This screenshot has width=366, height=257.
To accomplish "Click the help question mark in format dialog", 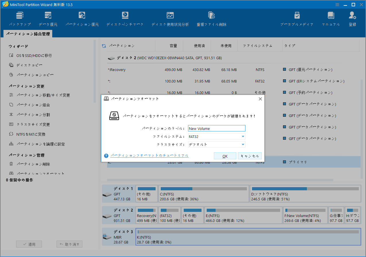I will pos(106,156).
